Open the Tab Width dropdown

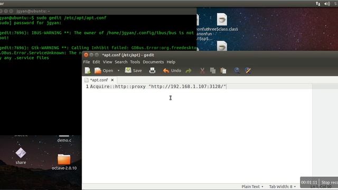[x=282, y=186]
